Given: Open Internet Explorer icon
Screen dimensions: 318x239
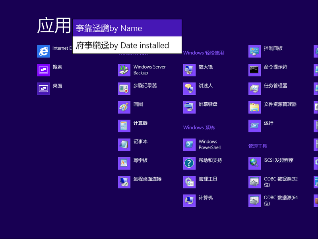Looking at the screenshot, I should (43, 51).
